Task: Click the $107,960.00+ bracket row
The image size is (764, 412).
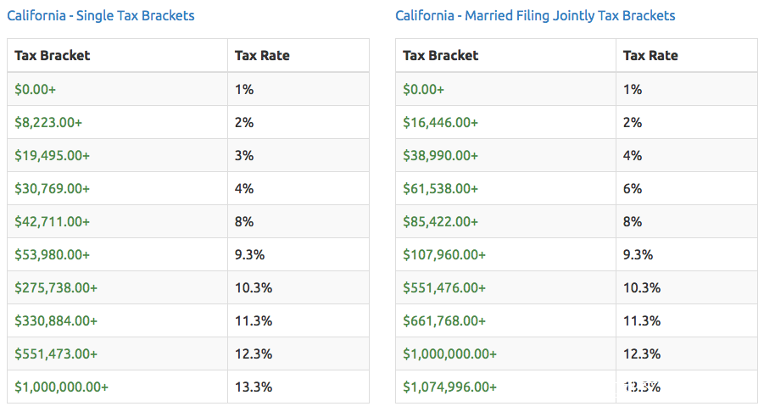Action: pos(444,254)
